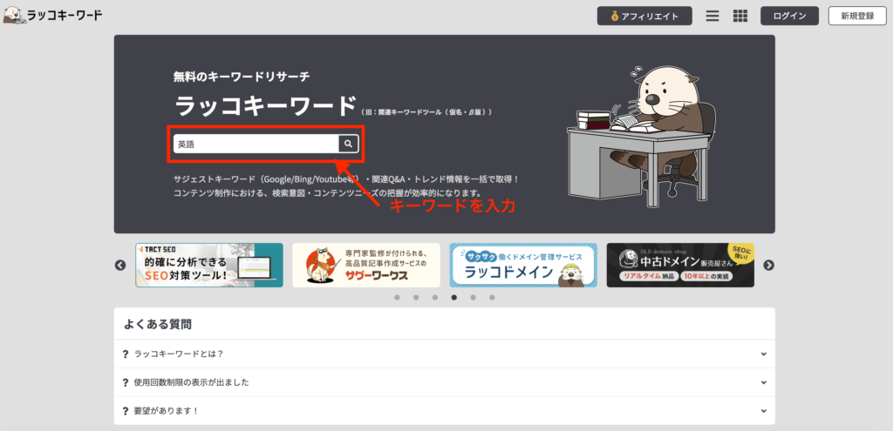Open the サグーワークス banner
Image resolution: width=893 pixels, height=431 pixels.
click(x=366, y=265)
